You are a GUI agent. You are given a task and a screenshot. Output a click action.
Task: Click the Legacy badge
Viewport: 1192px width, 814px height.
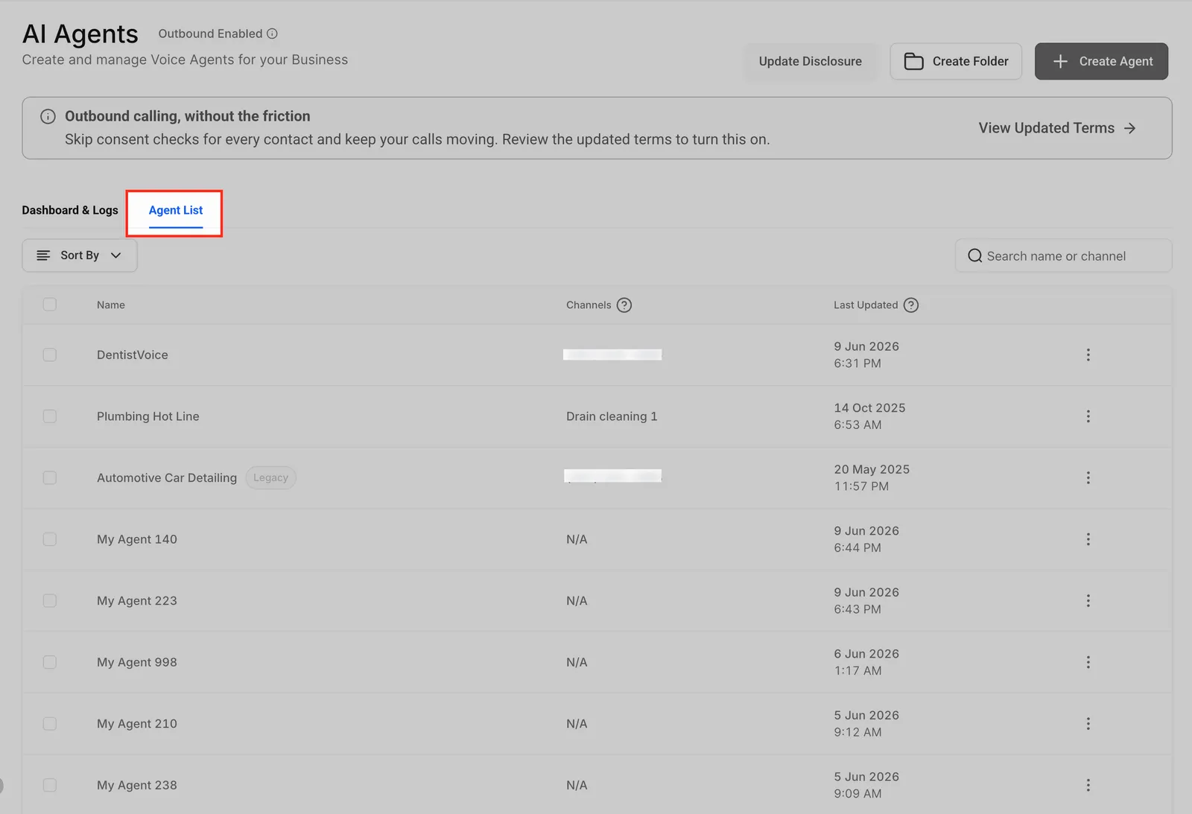[270, 478]
